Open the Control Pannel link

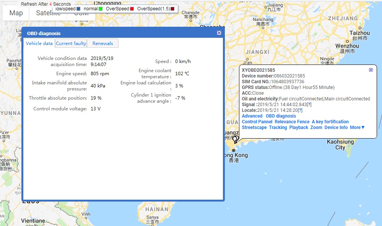coord(257,122)
